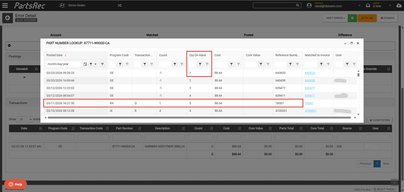Open matched invoice link 640438
The height and width of the screenshot is (192, 404).
click(x=310, y=80)
